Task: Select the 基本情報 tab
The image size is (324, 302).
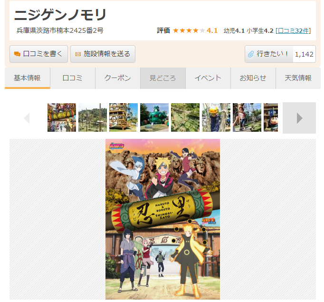Action: point(27,78)
